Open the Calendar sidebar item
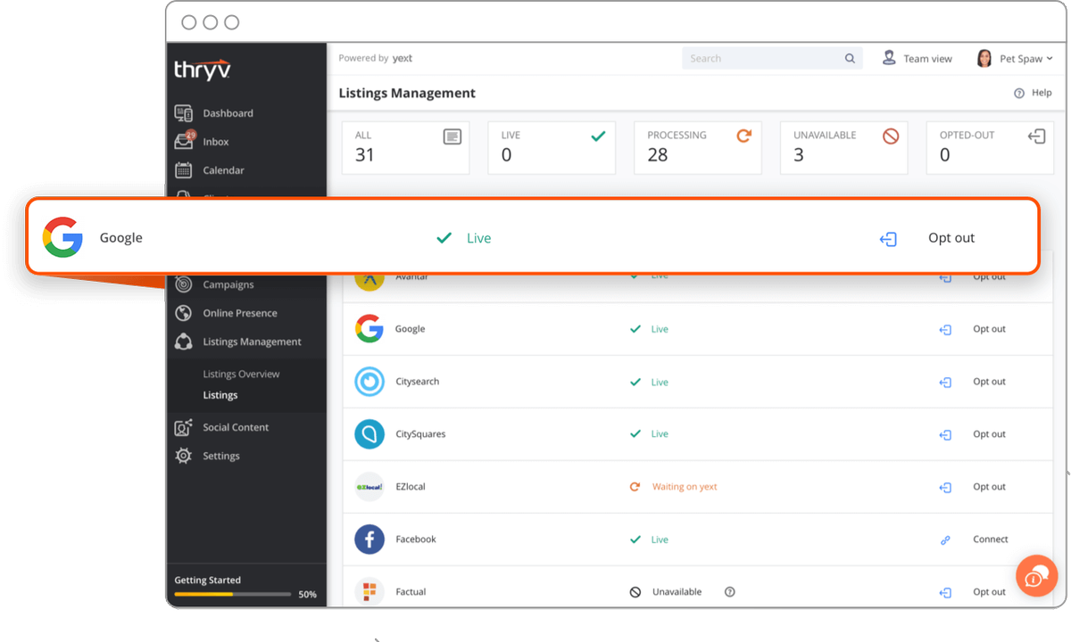The image size is (1071, 642). click(x=223, y=170)
